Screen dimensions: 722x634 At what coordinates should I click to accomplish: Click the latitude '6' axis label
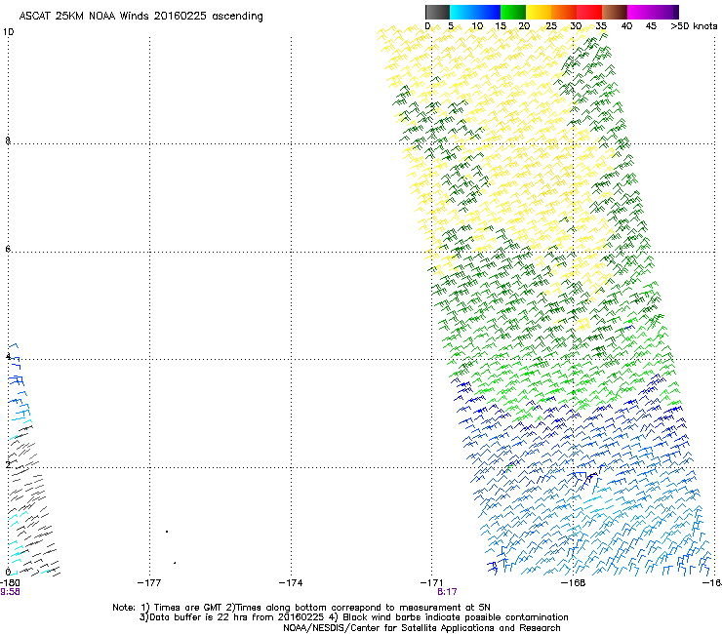(8, 249)
